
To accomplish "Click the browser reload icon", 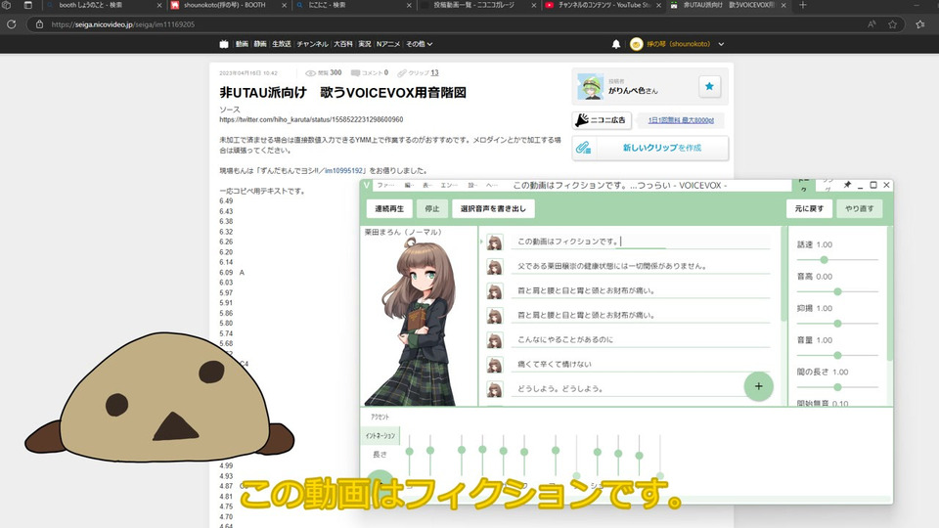I will 12,24.
